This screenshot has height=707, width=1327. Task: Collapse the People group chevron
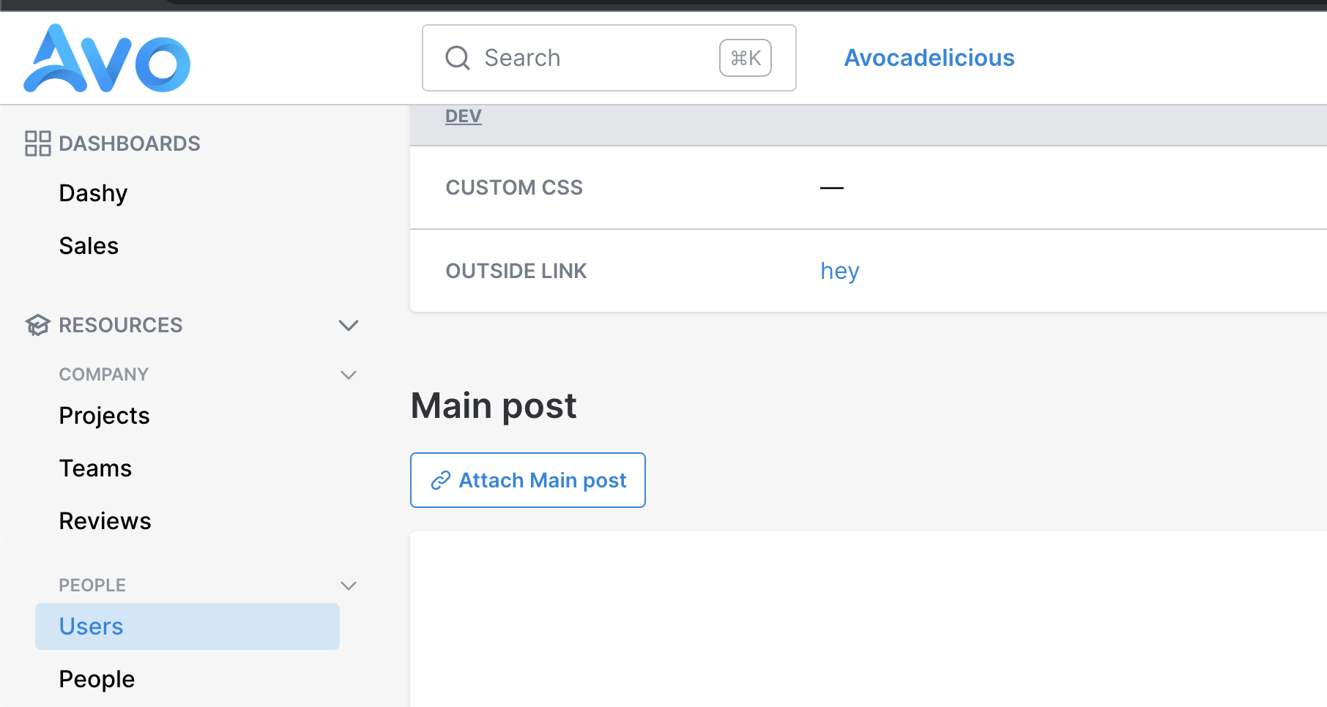(349, 586)
